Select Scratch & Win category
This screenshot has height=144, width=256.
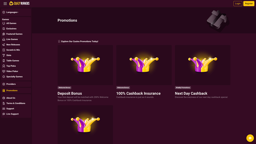[13, 50]
